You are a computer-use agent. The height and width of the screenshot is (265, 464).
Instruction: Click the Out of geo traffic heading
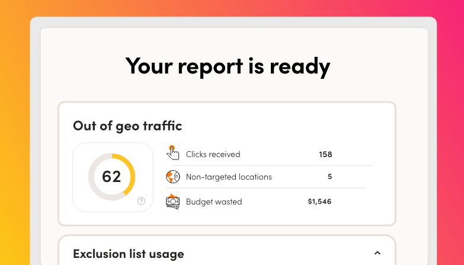tap(127, 126)
